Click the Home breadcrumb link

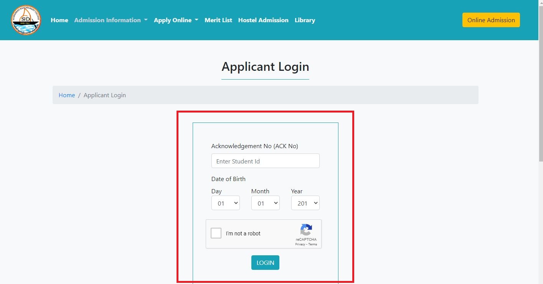tap(66, 95)
